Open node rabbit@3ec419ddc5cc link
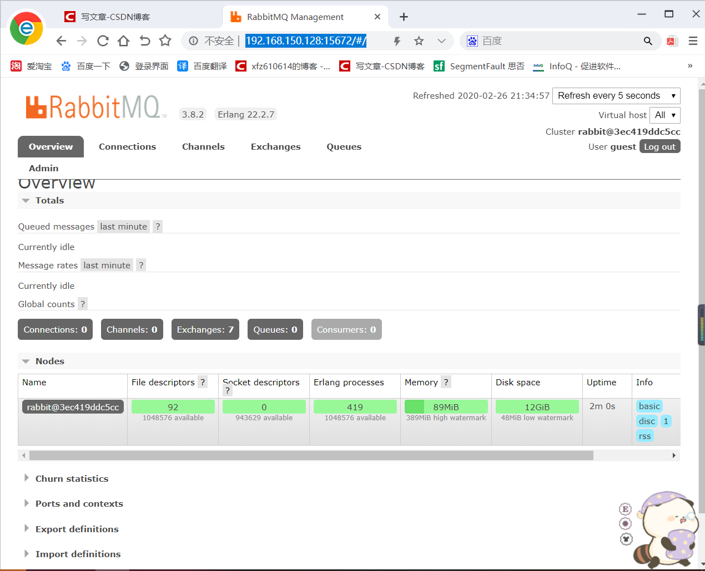Image resolution: width=705 pixels, height=571 pixels. point(73,407)
